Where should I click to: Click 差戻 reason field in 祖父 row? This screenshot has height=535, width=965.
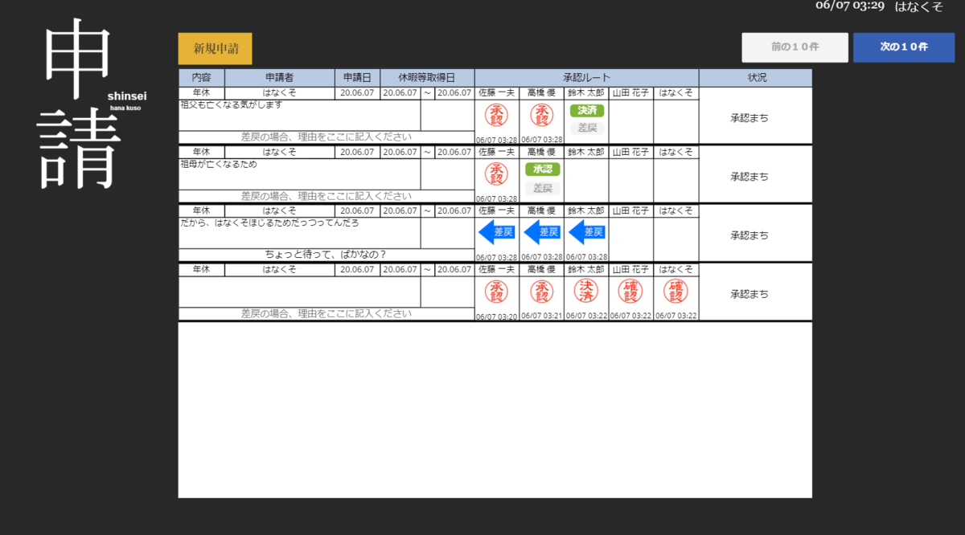[326, 137]
